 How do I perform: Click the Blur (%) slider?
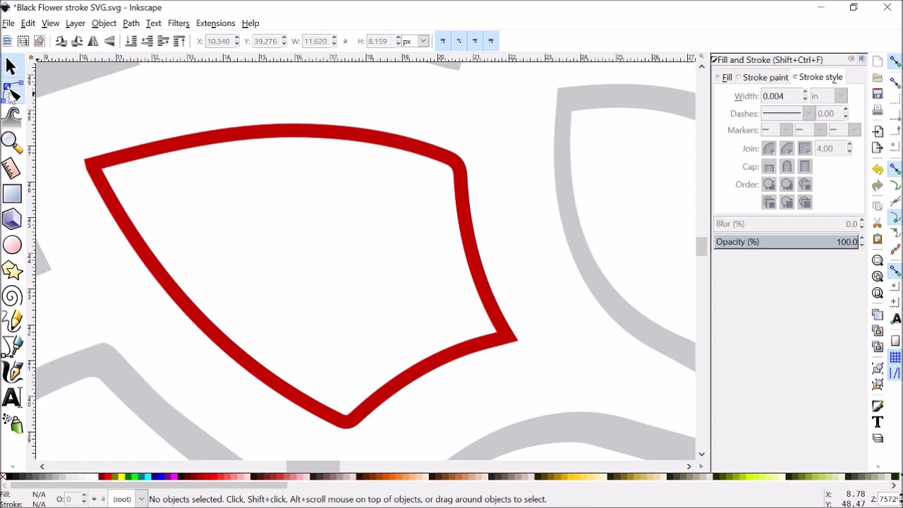pyautogui.click(x=787, y=224)
